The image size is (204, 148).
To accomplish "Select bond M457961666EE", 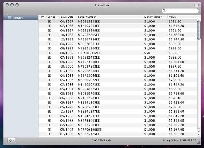I will 118,130.
